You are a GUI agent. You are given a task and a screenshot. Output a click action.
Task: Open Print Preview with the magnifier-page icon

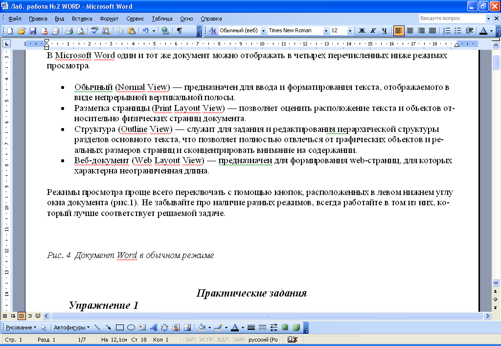click(x=81, y=31)
